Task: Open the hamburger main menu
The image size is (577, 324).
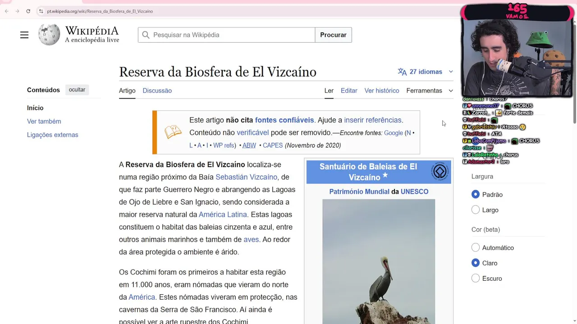Action: [24, 35]
